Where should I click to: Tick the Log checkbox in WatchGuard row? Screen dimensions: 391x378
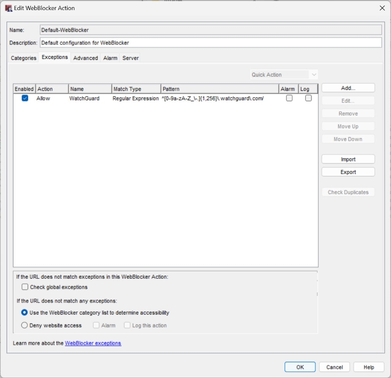pyautogui.click(x=308, y=98)
